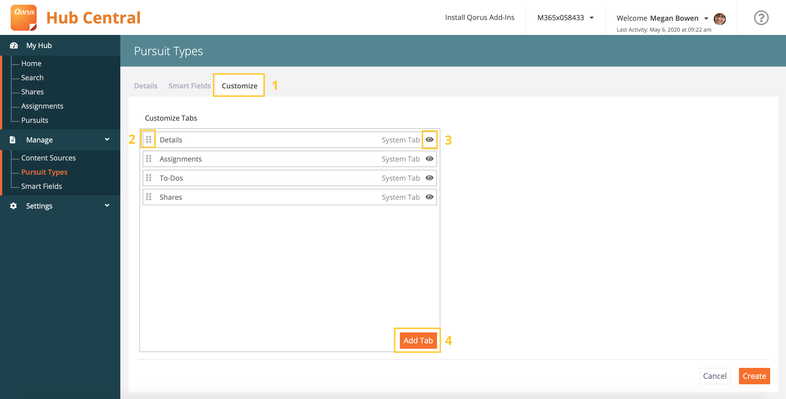Grab the Shares row drag handle
The image size is (786, 399).
[149, 197]
